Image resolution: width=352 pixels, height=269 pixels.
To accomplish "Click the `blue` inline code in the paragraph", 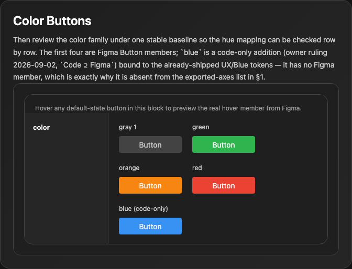I will click(191, 52).
